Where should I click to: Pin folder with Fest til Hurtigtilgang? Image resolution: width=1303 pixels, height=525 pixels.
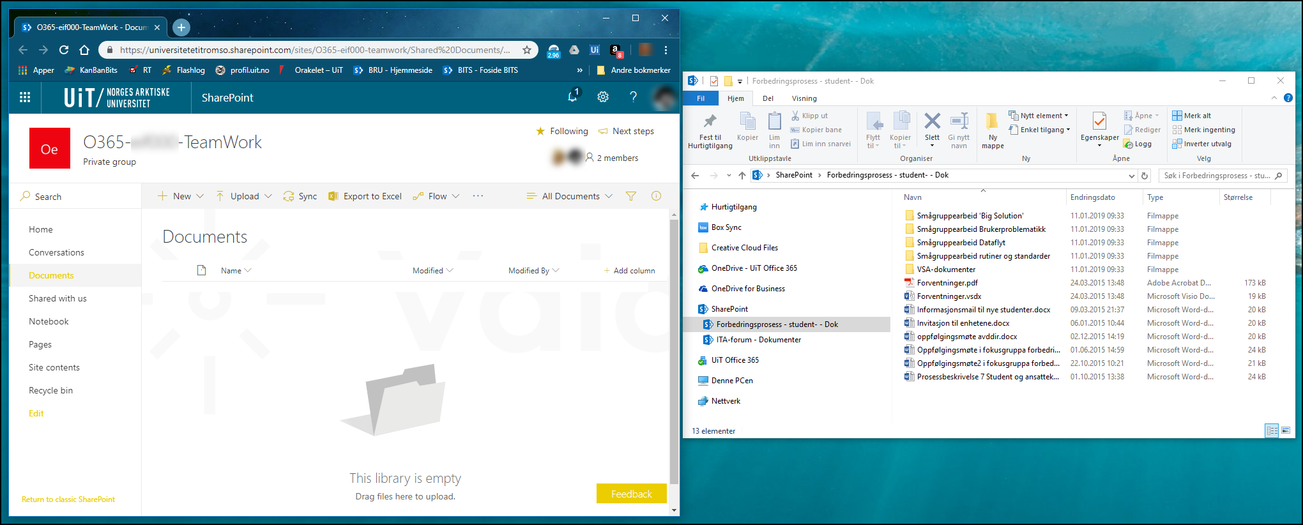(710, 130)
